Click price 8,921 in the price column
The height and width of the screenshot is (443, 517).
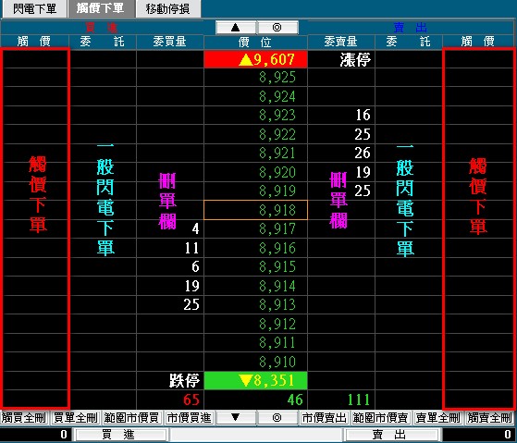[255, 154]
